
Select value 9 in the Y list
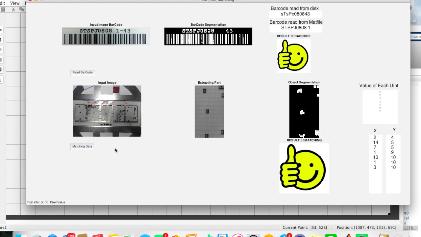392,152
